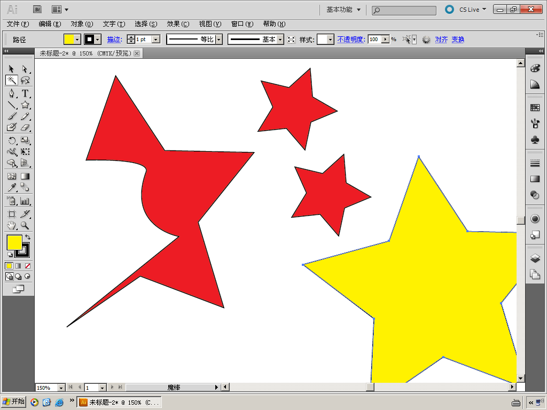Activate the Eyedropper tool
547x410 pixels.
(11, 187)
